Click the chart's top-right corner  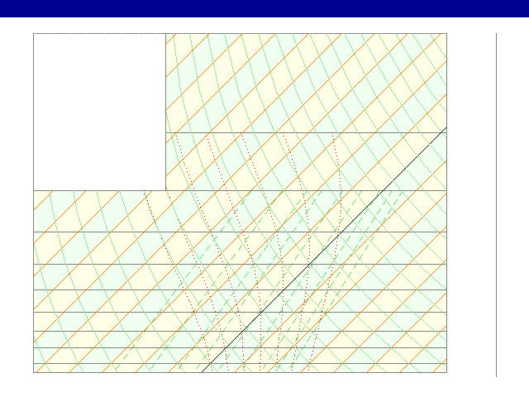pos(446,33)
